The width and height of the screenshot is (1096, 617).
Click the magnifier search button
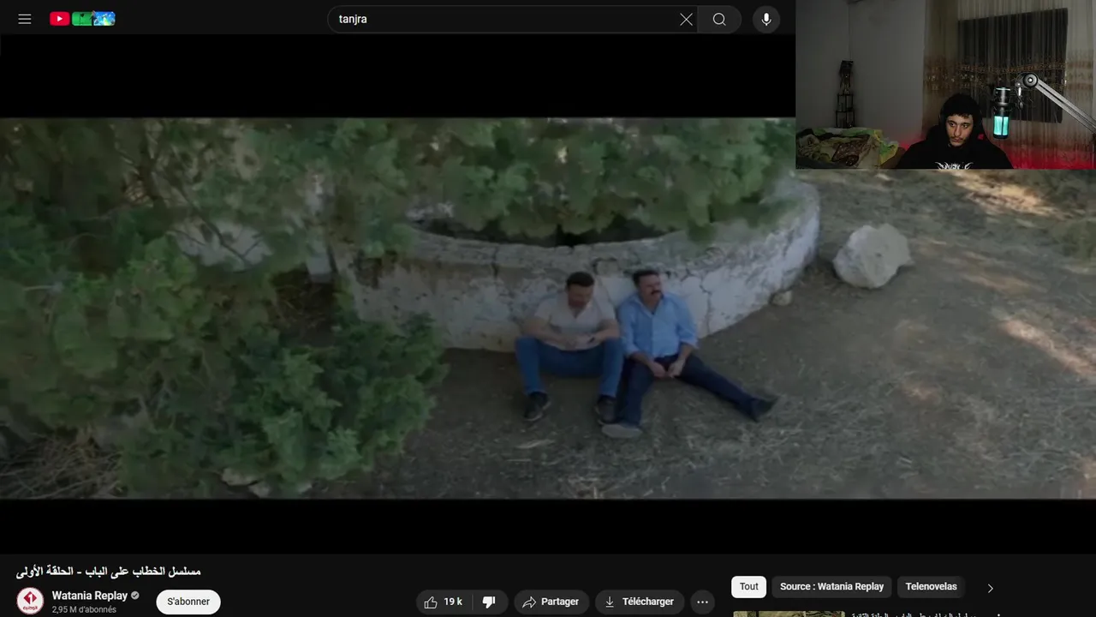(x=719, y=19)
